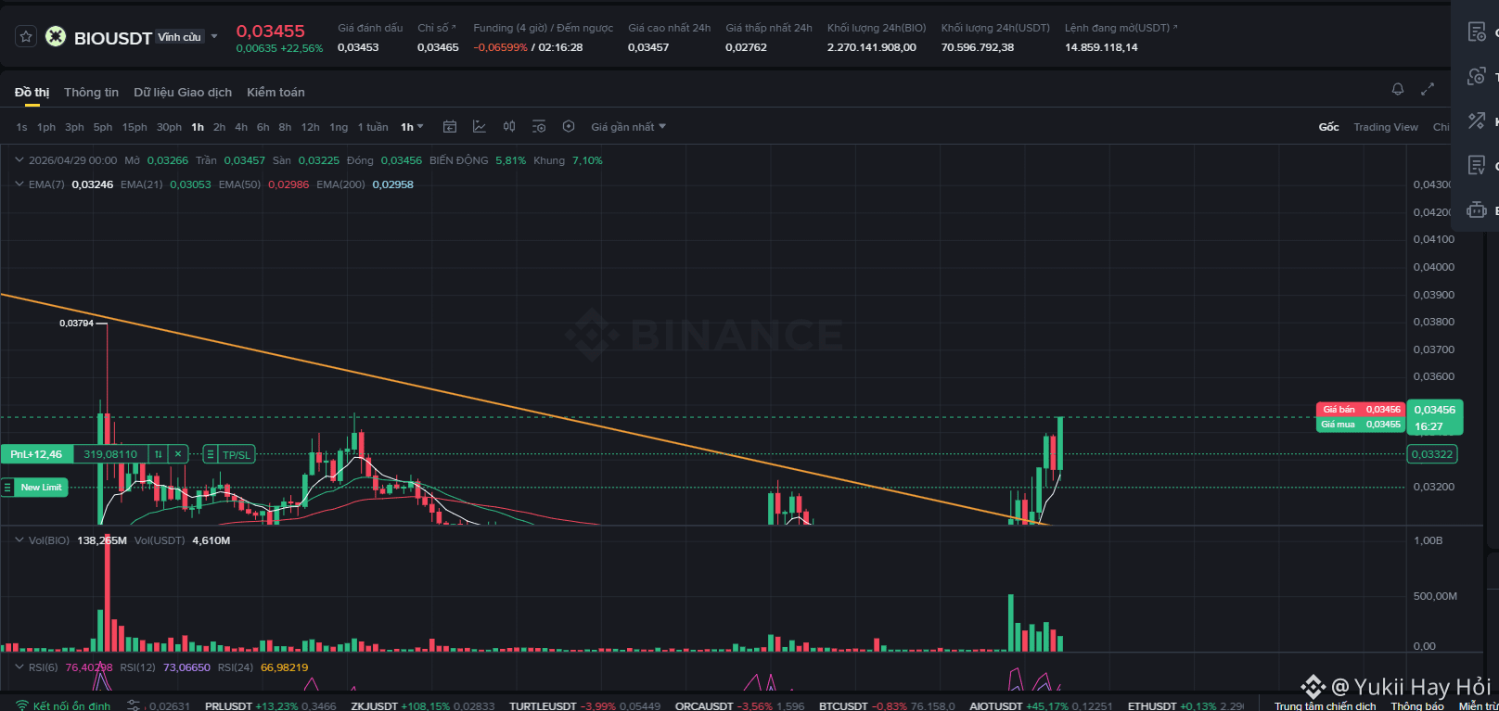This screenshot has width=1499, height=711.
Task: Select the 15ph timeframe
Action: tap(135, 127)
